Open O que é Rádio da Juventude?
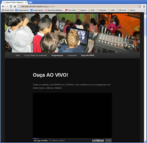 coord(36,55)
